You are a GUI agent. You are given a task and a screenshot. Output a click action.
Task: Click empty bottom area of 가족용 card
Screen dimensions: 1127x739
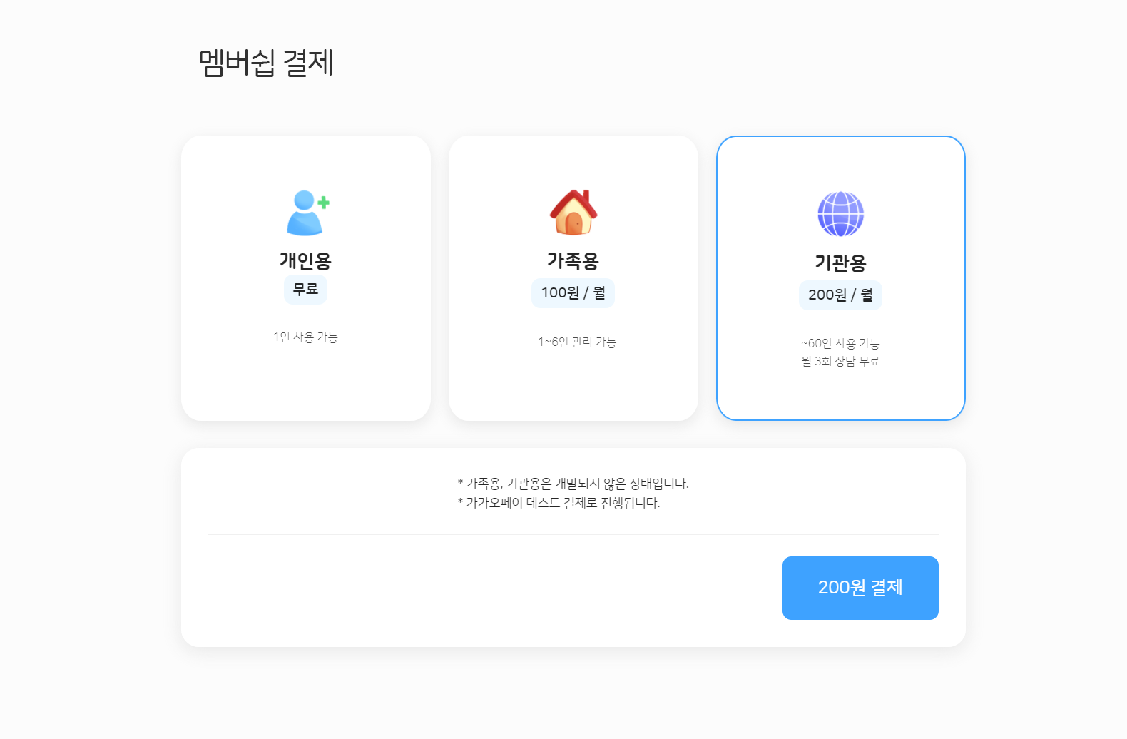pyautogui.click(x=573, y=389)
